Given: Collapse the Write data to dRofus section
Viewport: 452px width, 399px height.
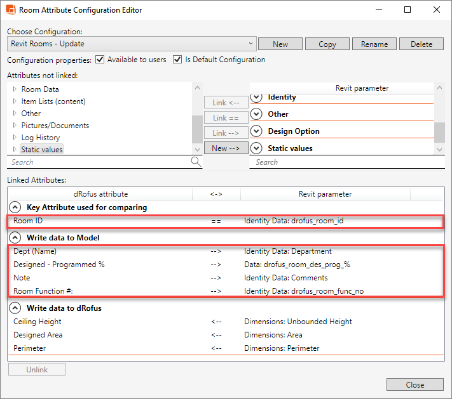Looking at the screenshot, I should click(14, 308).
